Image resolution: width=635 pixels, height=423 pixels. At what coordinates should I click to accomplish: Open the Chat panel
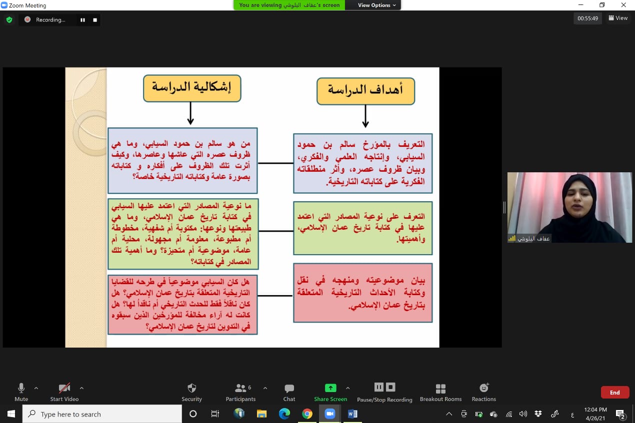pyautogui.click(x=289, y=392)
